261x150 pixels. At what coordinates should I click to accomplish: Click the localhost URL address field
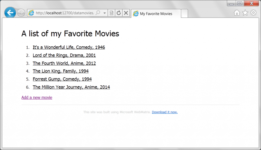click(x=65, y=13)
